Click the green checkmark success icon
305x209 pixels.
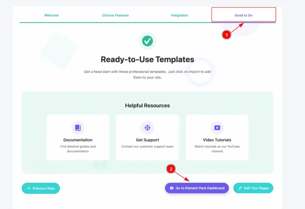[147, 41]
